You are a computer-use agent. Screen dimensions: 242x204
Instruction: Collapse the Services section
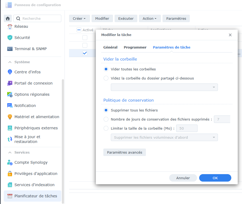(x=10, y=153)
